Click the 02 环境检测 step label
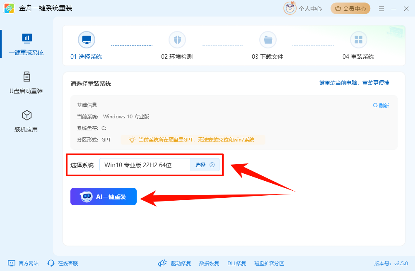The width and height of the screenshot is (415, 271). pos(177,57)
